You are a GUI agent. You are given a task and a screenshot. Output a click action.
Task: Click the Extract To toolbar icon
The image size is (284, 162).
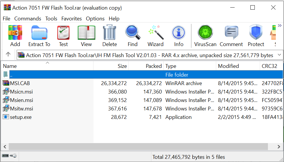point(39,36)
